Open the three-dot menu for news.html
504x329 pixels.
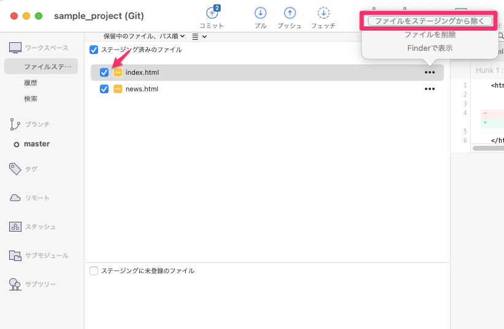(430, 89)
